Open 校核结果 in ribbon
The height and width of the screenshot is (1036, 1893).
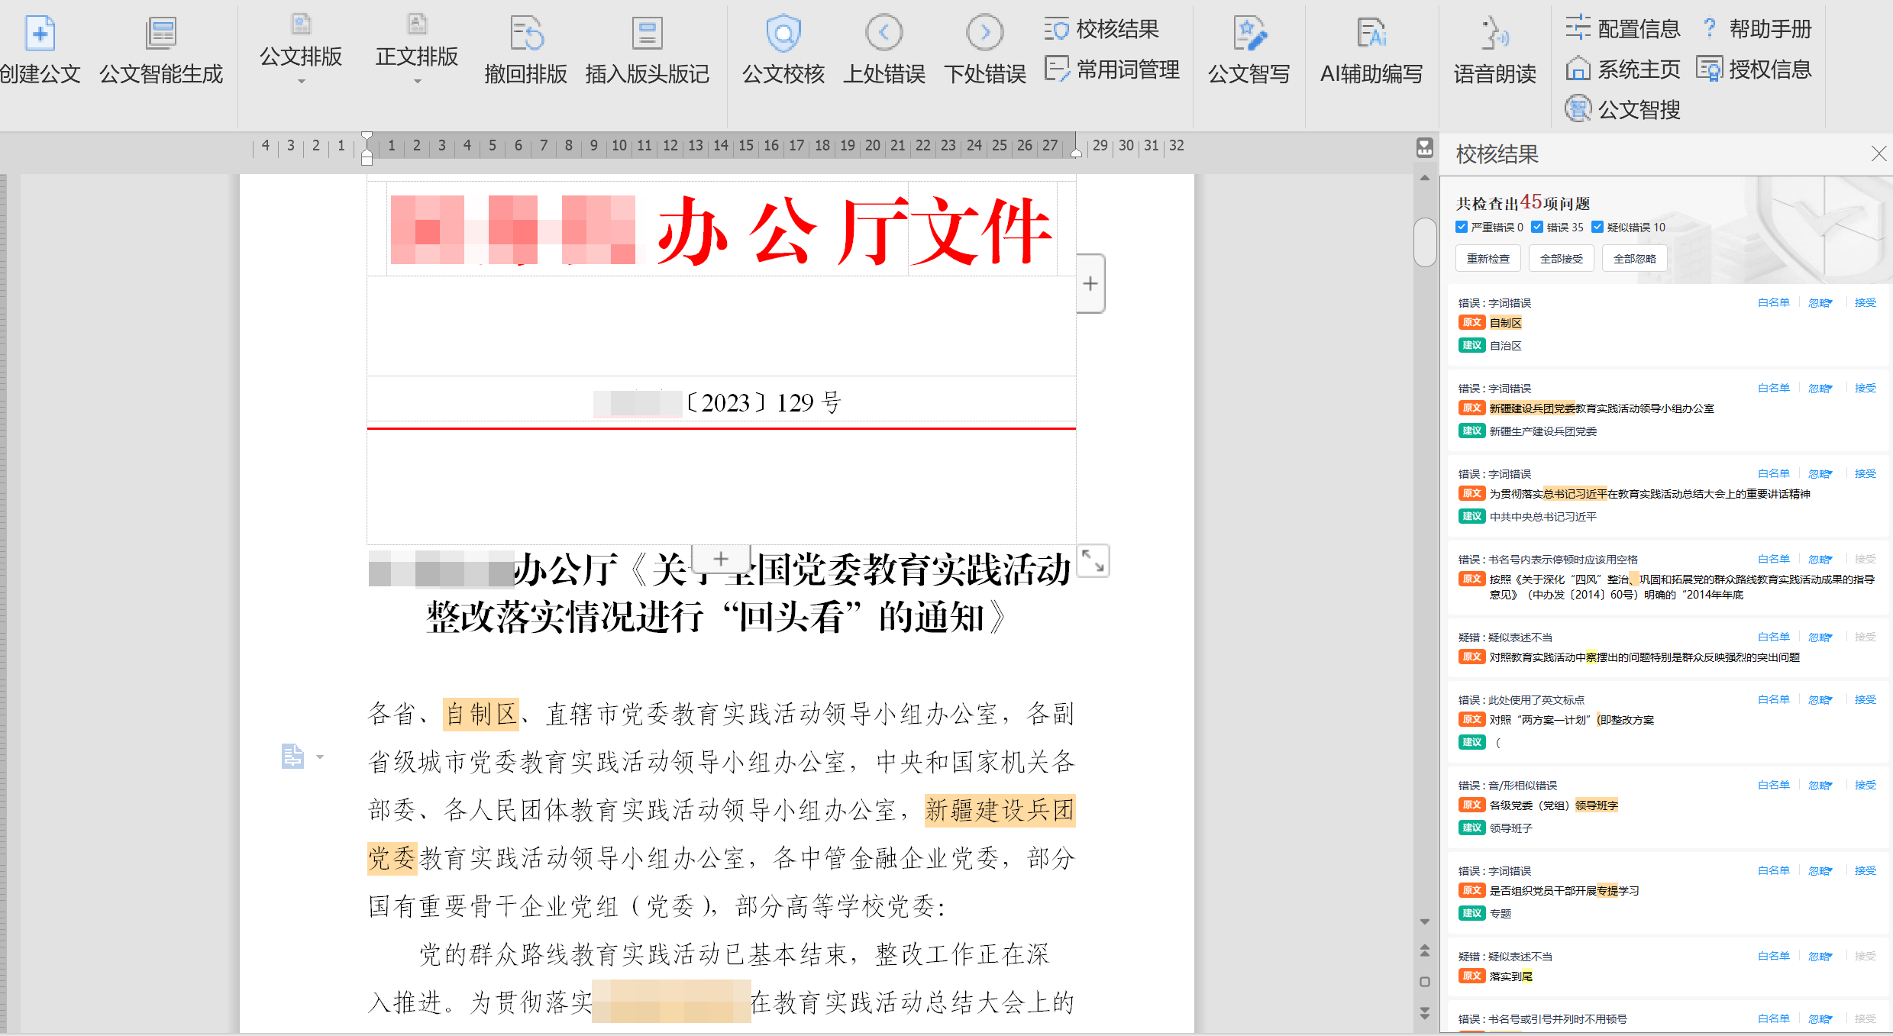[1101, 29]
